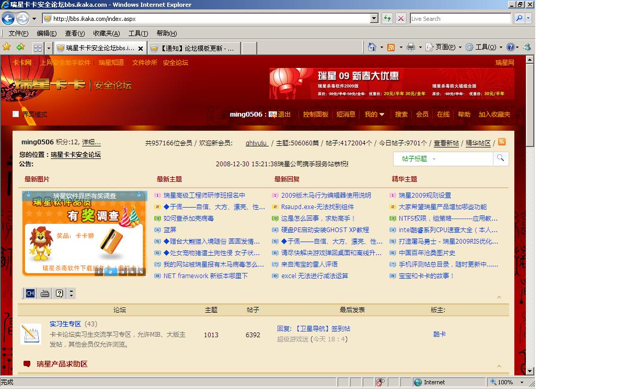Open the 瑞星2009规则设置 topic
Screen dimensions: 633x389
[x=425, y=195]
